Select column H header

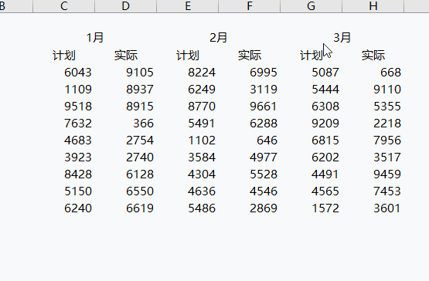373,6
